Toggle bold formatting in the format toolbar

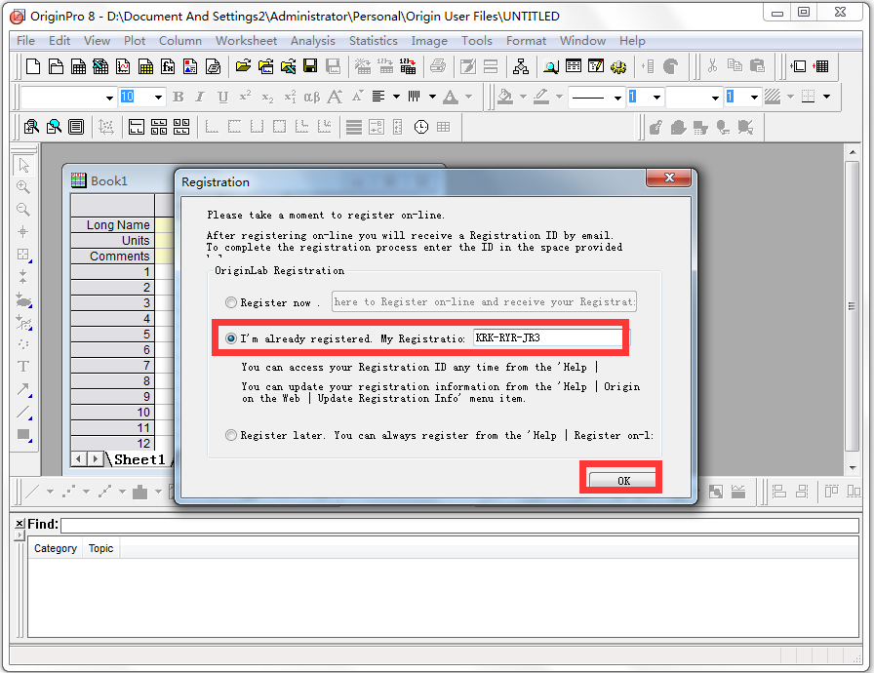click(179, 98)
